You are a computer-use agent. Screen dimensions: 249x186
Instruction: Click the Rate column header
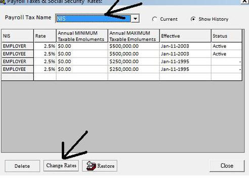[45, 36]
